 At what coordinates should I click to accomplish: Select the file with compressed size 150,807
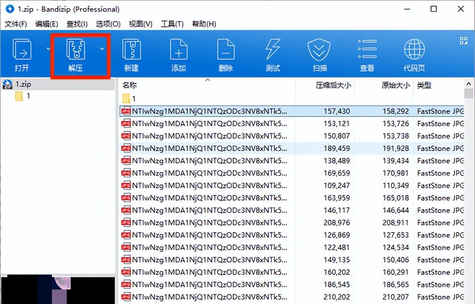pyautogui.click(x=292, y=136)
